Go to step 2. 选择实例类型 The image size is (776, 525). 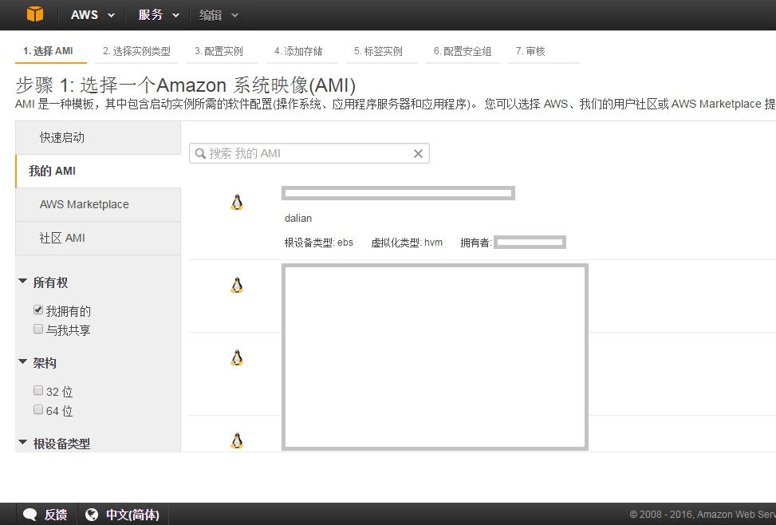tap(136, 51)
